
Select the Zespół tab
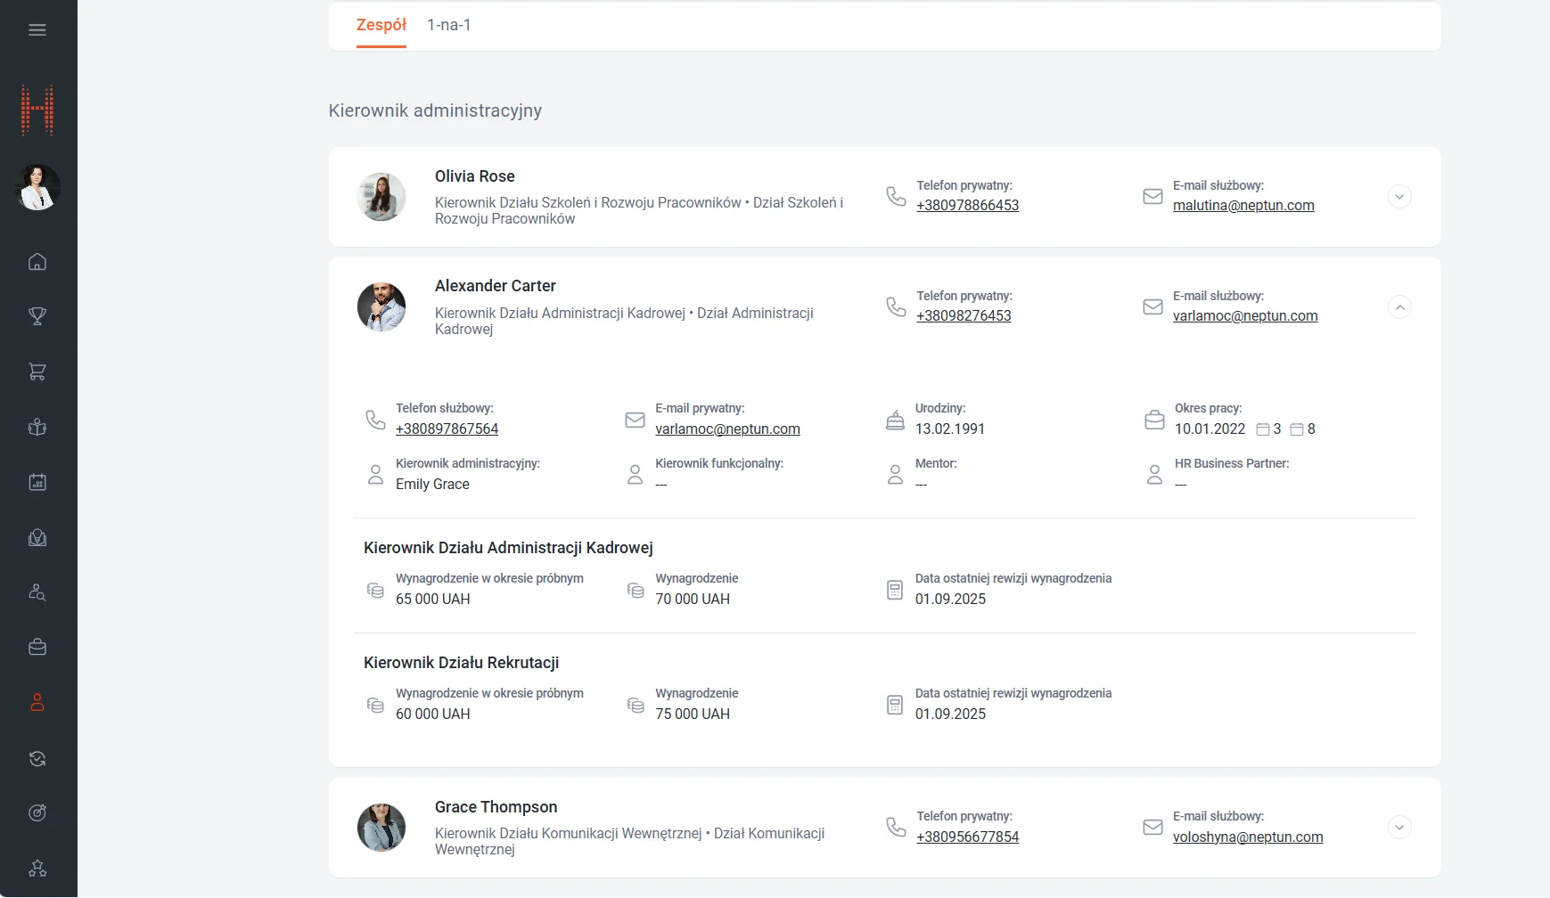click(381, 25)
